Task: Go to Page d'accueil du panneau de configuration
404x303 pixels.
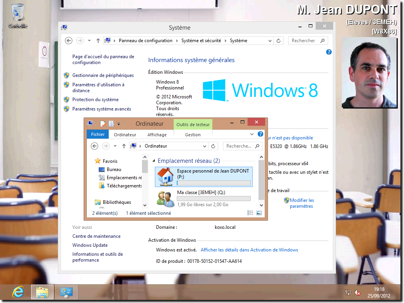Action: (x=103, y=59)
